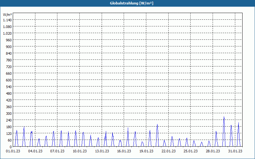Click the y-axis label '300'

pos(9,114)
